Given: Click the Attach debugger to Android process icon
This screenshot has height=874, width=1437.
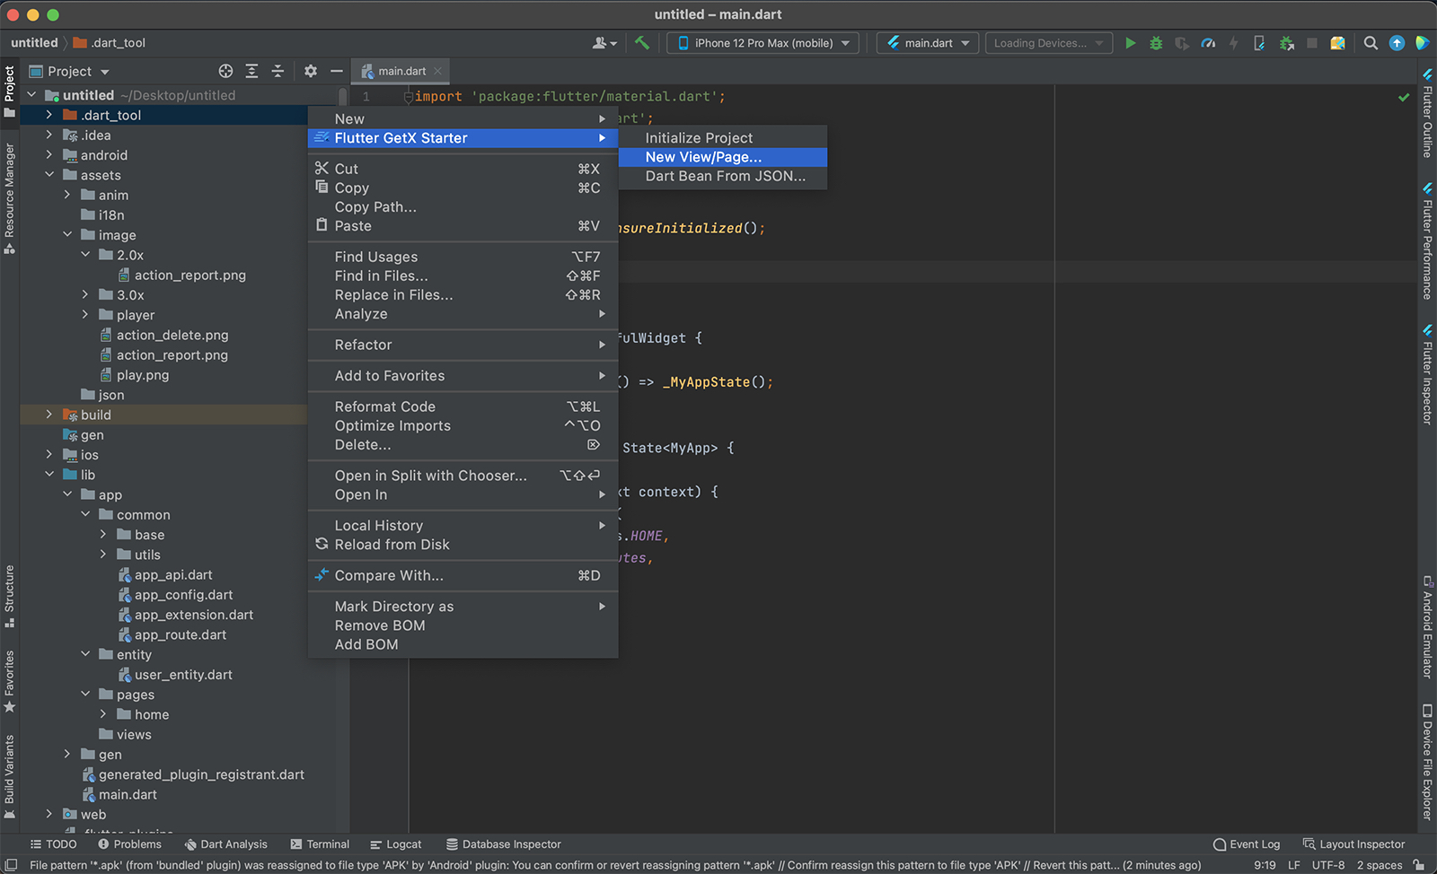Looking at the screenshot, I should coord(1286,42).
